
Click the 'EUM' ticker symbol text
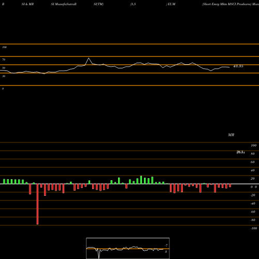point(171,4)
